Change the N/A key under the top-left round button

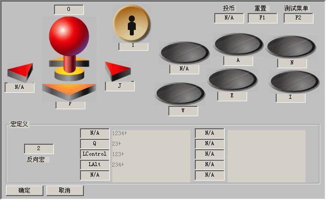tap(184, 69)
